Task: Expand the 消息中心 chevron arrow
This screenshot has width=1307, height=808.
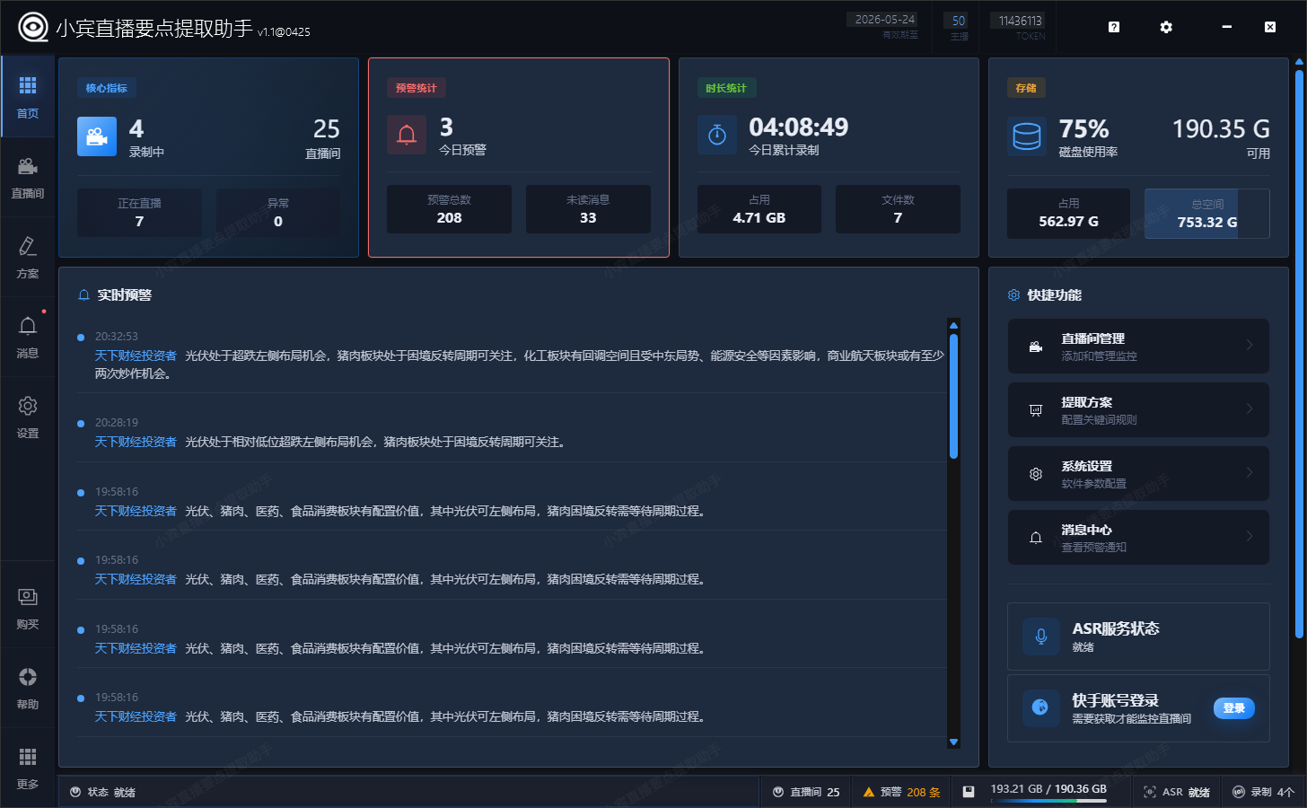Action: 1249,537
